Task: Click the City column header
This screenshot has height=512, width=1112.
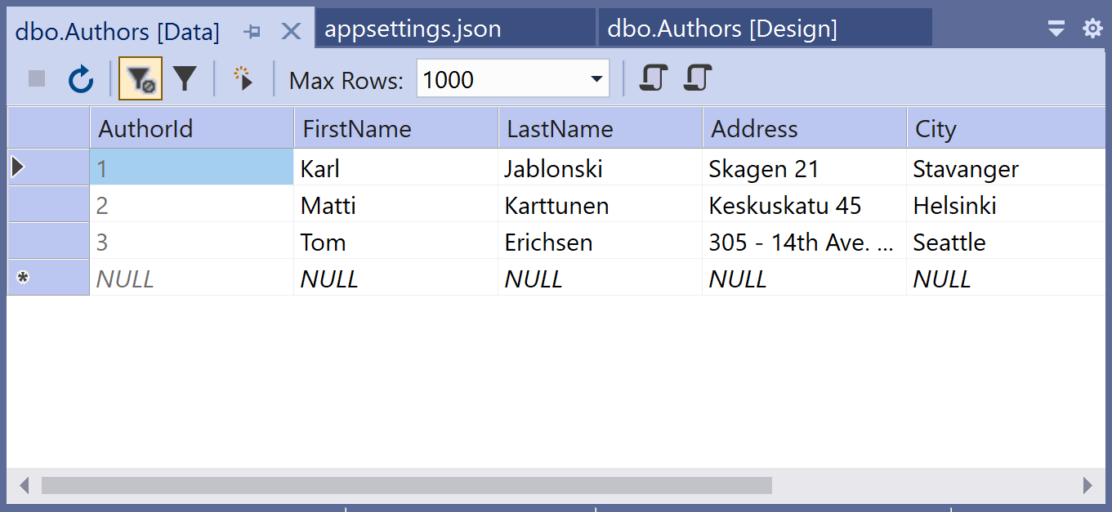Action: [1006, 128]
